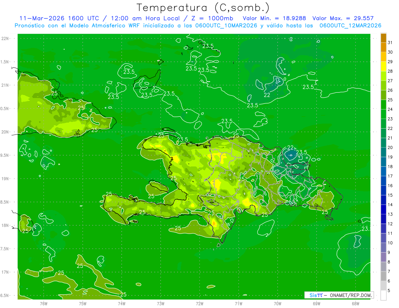Click the "13" value on the color scale
399x308 pixels.
tap(390, 214)
